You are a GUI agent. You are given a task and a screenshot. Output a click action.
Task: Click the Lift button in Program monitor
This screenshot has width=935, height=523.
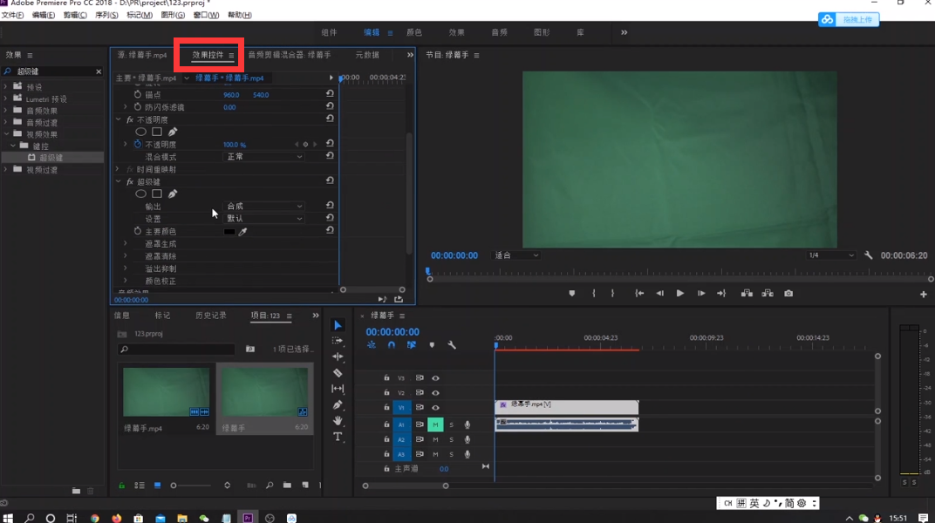point(747,293)
